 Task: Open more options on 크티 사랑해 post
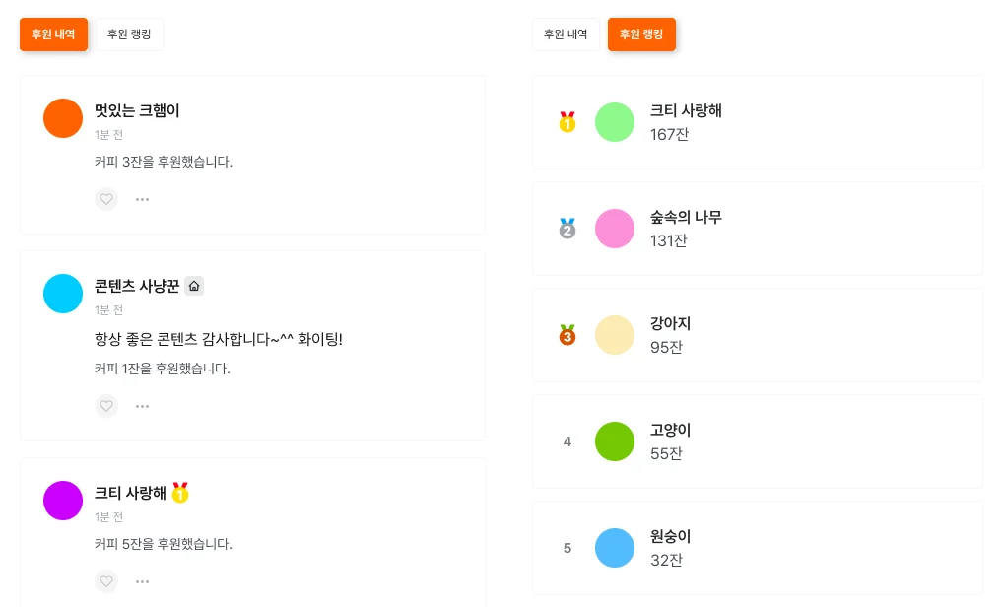click(143, 581)
